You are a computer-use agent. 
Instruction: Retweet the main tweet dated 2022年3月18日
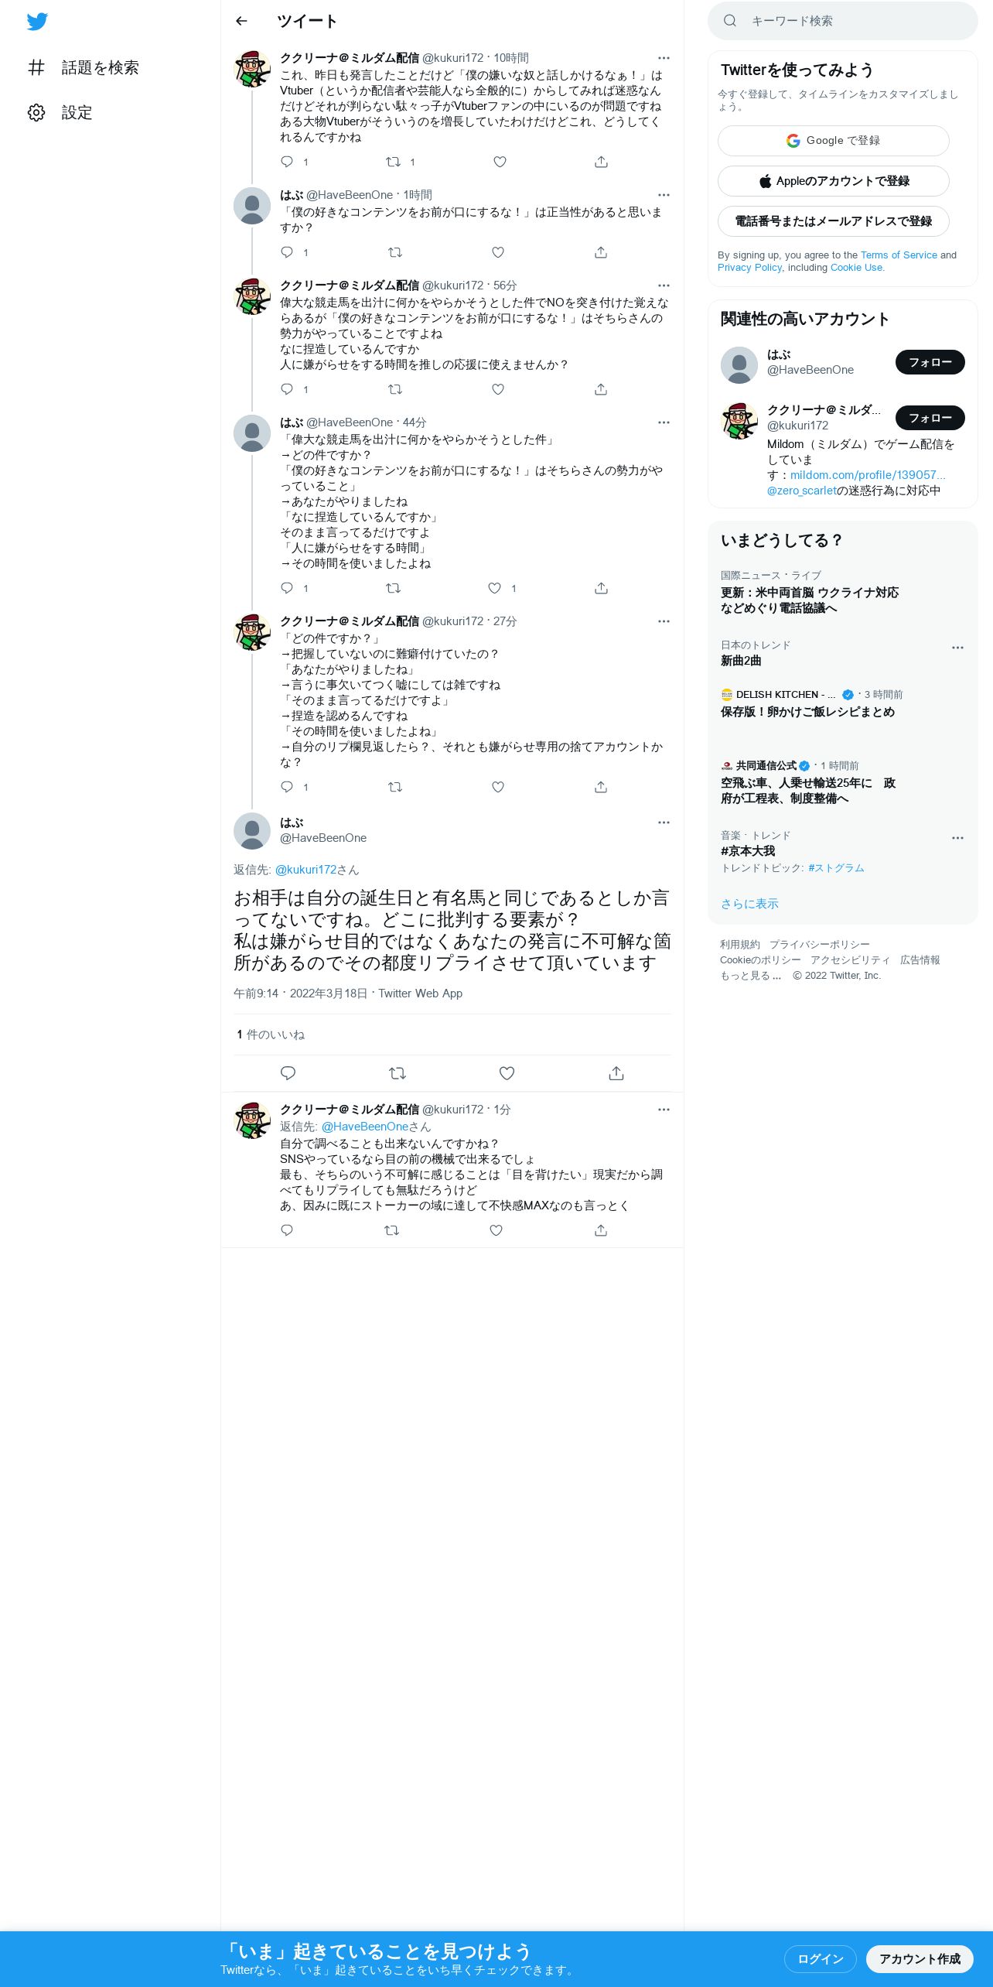398,1073
